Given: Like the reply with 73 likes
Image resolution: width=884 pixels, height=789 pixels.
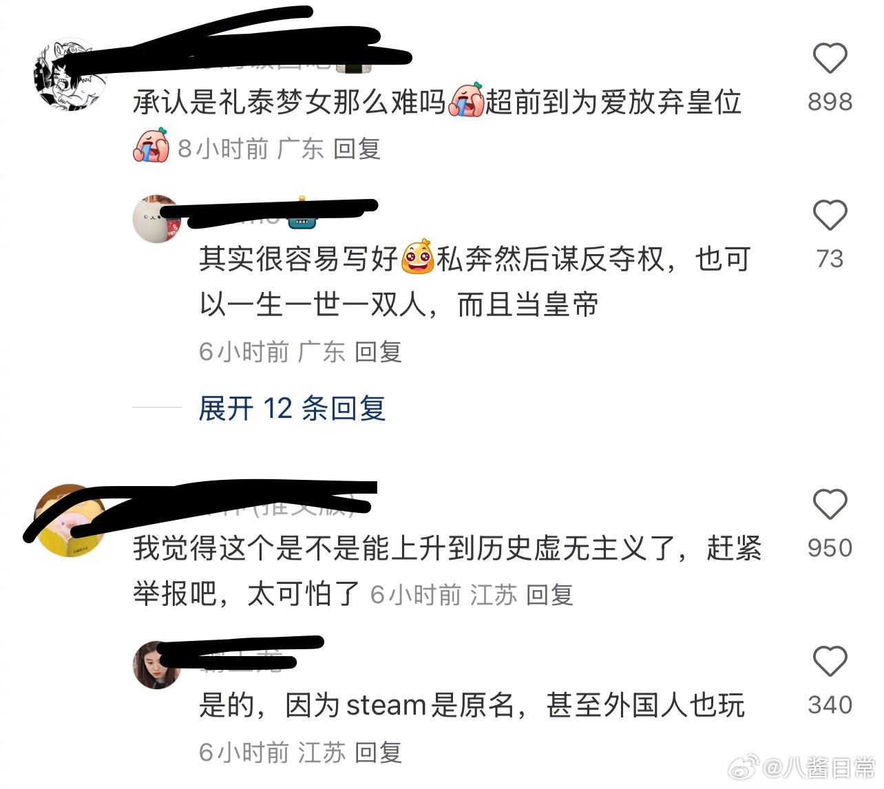Looking at the screenshot, I should (830, 215).
